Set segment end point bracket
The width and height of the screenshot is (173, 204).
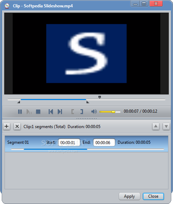(82, 112)
